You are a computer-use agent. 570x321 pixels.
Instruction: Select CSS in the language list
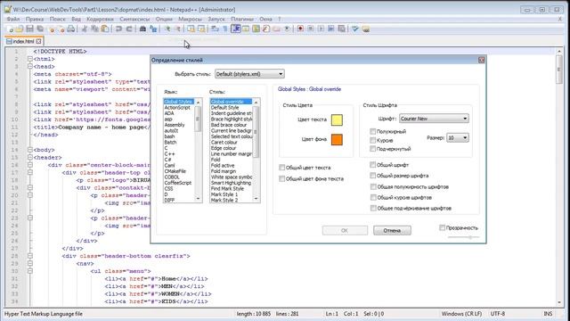(178, 189)
